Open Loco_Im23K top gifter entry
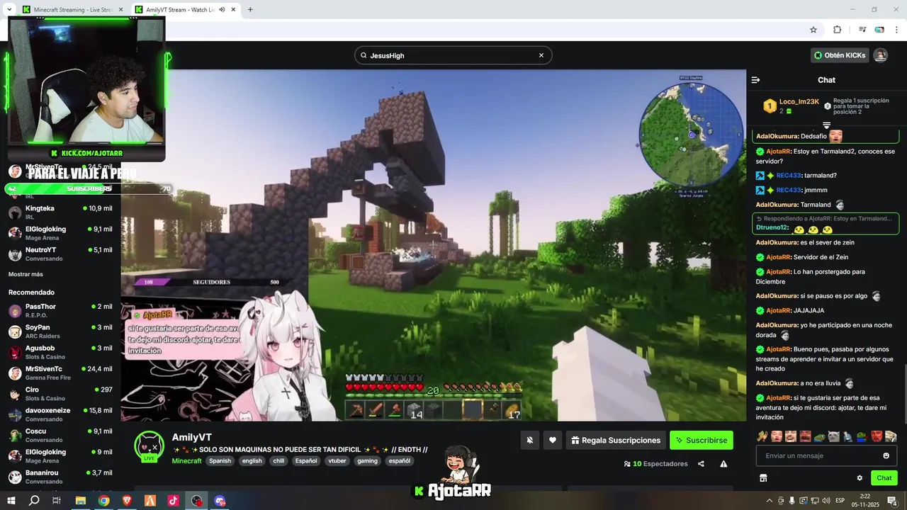 (x=791, y=106)
